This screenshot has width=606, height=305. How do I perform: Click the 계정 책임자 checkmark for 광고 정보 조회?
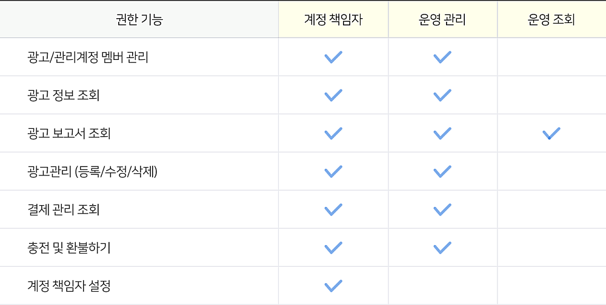point(333,95)
